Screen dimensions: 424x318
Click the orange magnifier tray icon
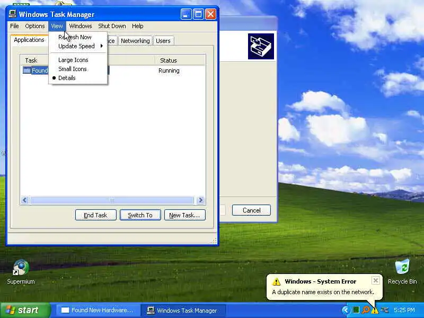click(366, 310)
